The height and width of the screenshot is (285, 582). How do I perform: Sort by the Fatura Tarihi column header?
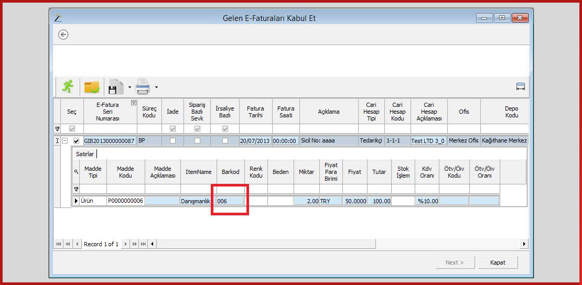point(255,112)
